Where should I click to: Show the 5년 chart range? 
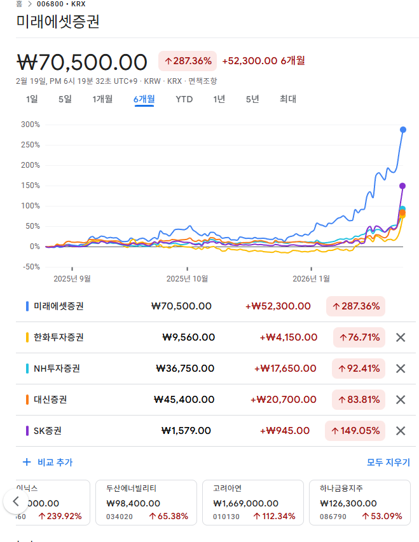(252, 99)
